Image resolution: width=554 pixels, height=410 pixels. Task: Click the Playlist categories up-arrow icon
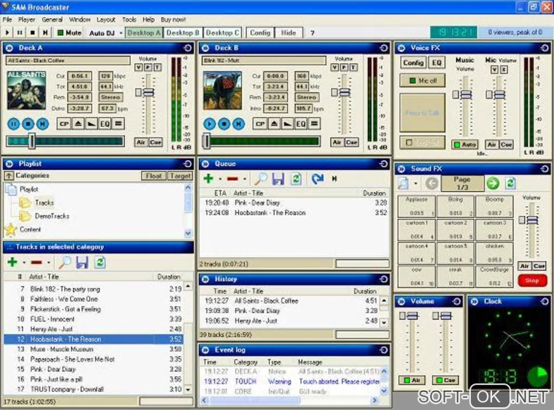tap(9, 175)
